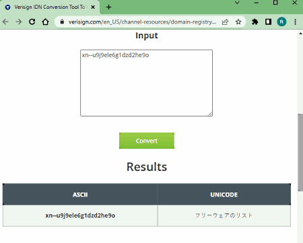
Task: Open a new browser tab
Action: coord(108,7)
